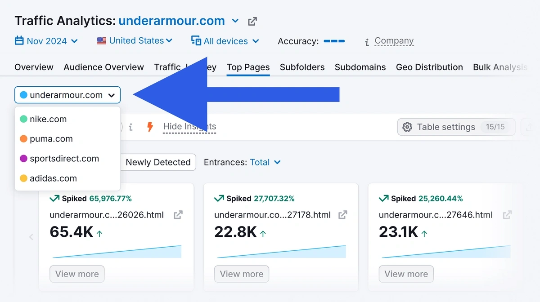Screen dimensions: 540x302
Task: Open the Nov 2024 date picker
Action: coord(46,41)
